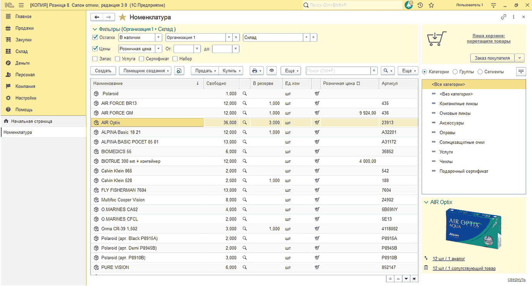The height and width of the screenshot is (286, 532).
Task: Add AIR FORCE GM to cart icon
Action: point(317,113)
